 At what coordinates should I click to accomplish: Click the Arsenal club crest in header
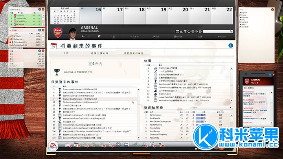(x=58, y=33)
